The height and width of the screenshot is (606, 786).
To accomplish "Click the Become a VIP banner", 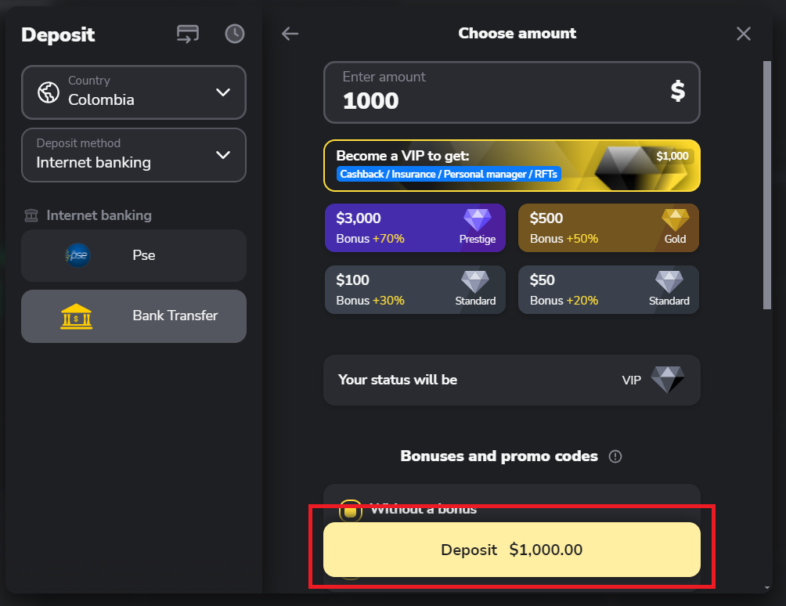I will pos(511,165).
